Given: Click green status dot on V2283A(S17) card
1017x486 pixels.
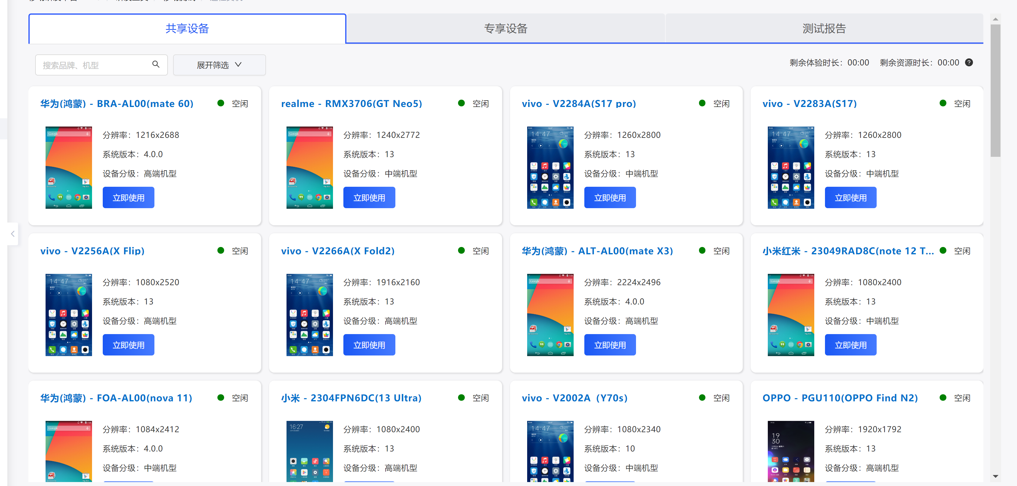Looking at the screenshot, I should pos(943,103).
